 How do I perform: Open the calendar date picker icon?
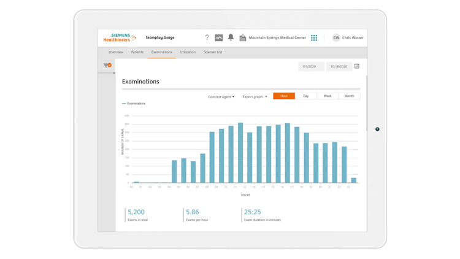point(357,66)
